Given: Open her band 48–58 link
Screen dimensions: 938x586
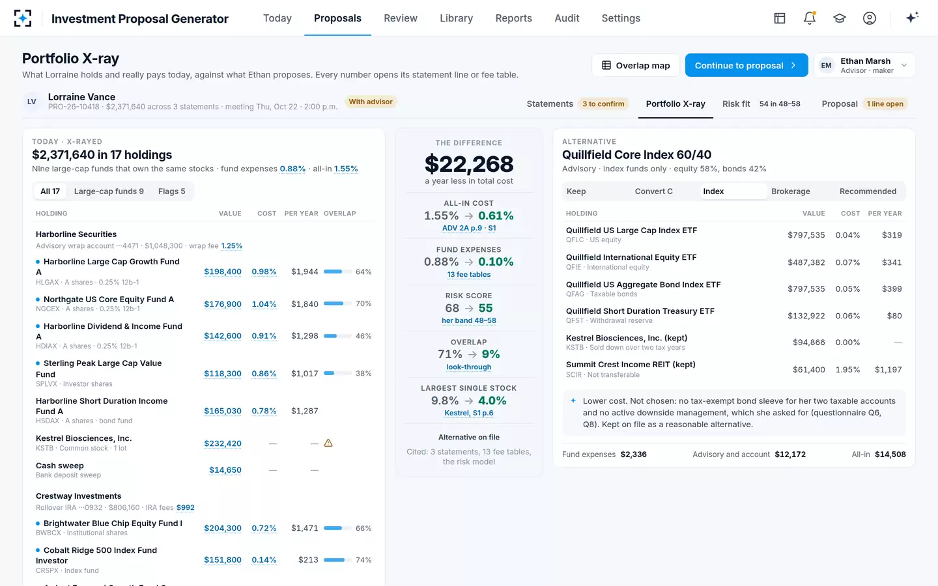Looking at the screenshot, I should (469, 321).
